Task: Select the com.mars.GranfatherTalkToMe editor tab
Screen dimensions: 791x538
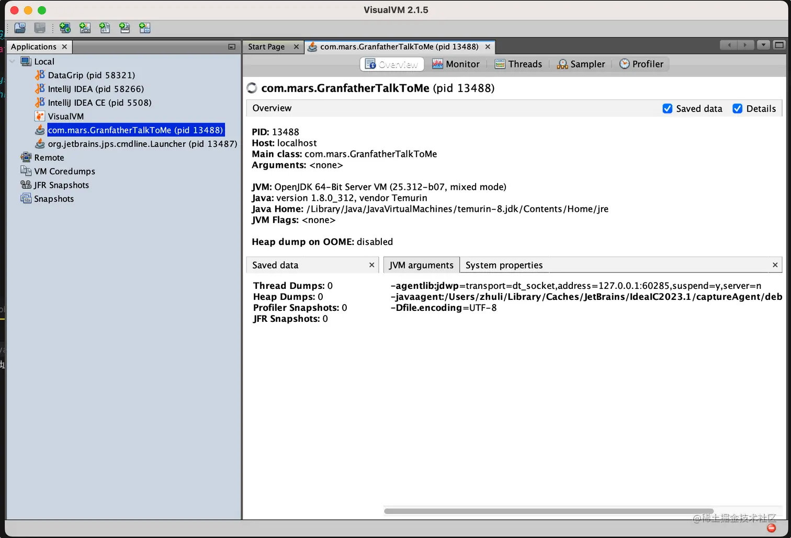Action: 399,47
